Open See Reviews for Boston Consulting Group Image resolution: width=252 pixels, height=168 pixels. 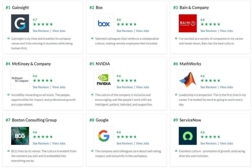point(41,143)
